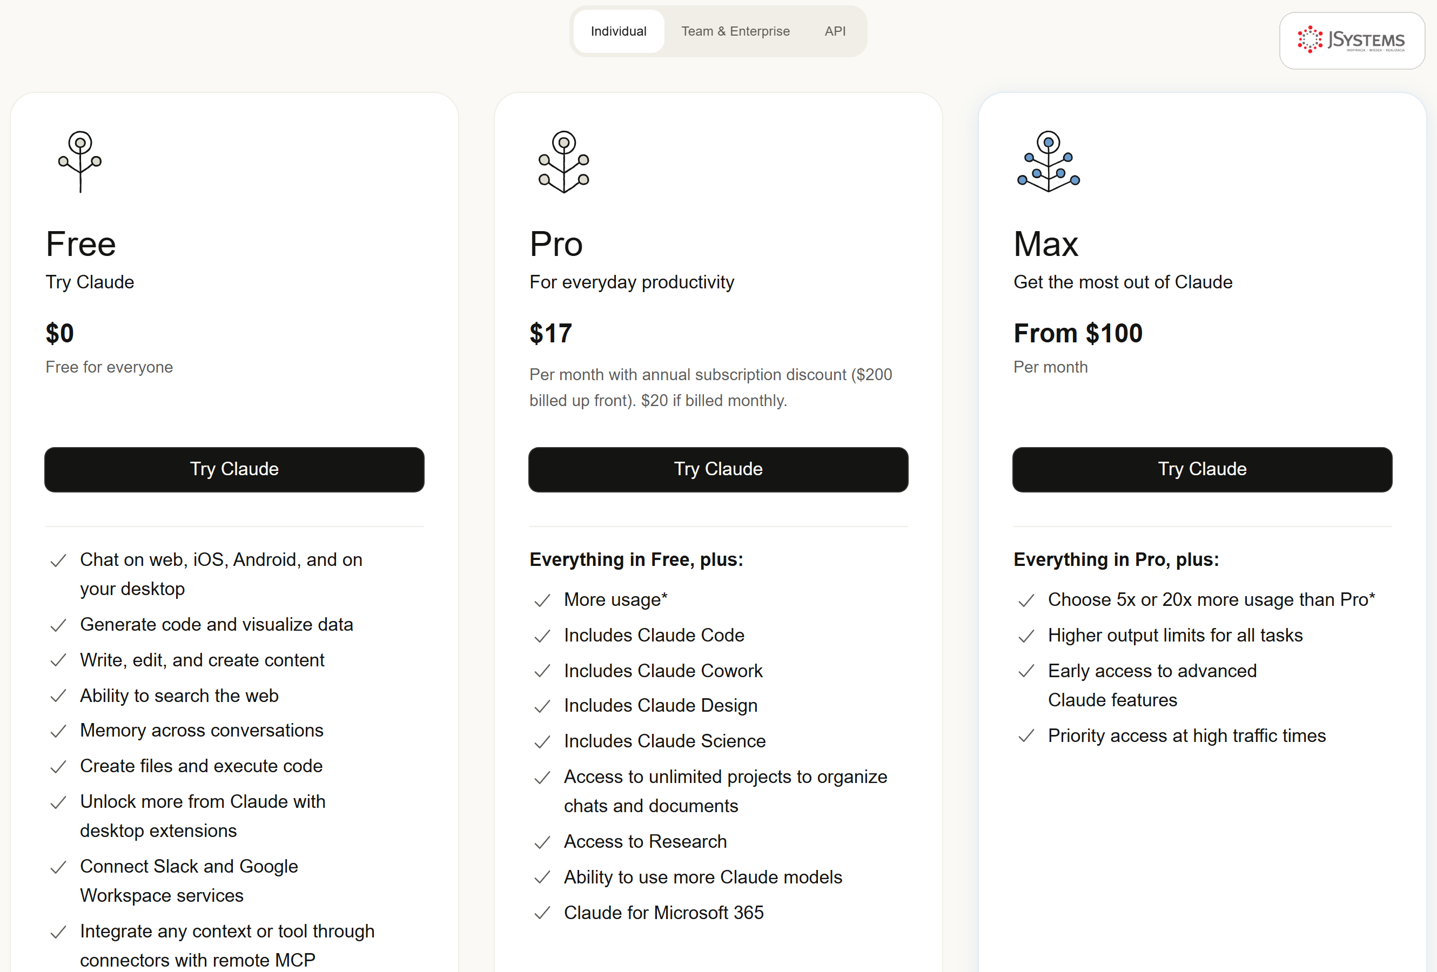Click Try Claude button under Max plan
1437x972 pixels.
1202,469
